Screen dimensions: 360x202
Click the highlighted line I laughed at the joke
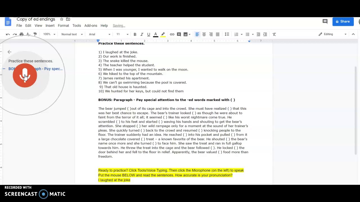click(114, 180)
